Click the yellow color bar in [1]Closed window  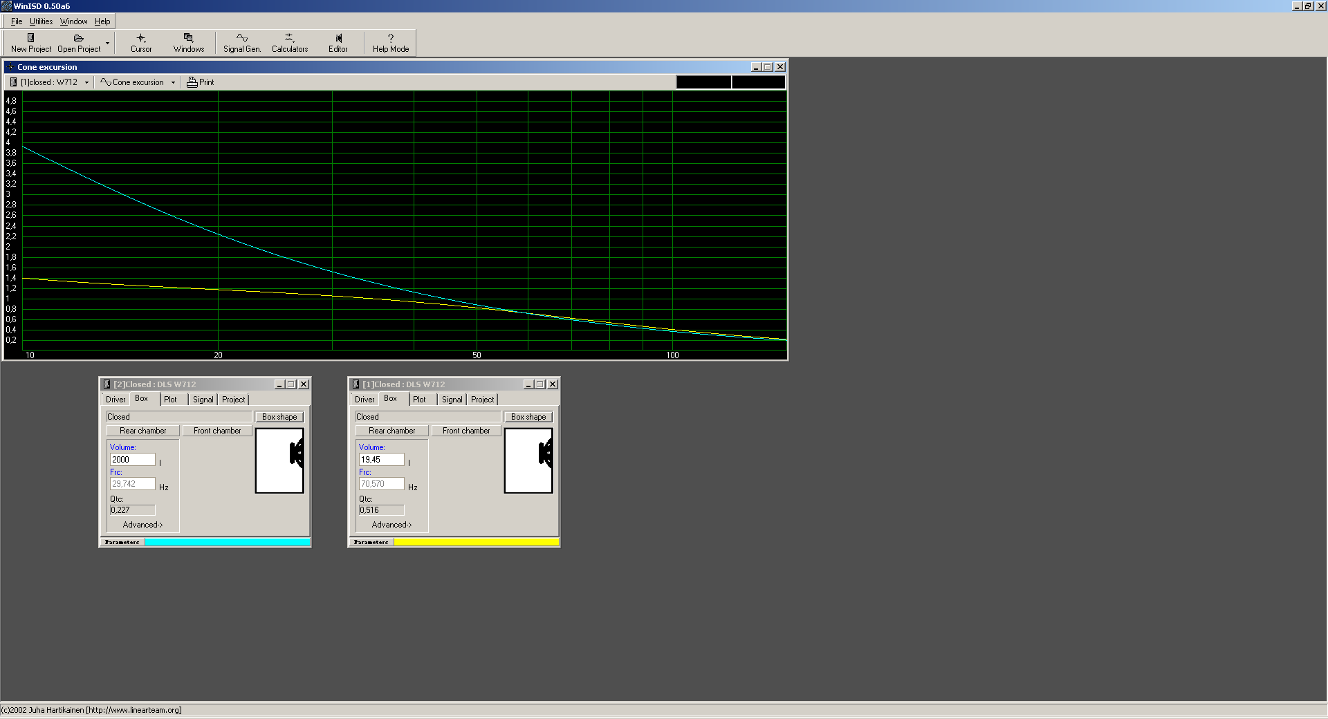point(476,543)
